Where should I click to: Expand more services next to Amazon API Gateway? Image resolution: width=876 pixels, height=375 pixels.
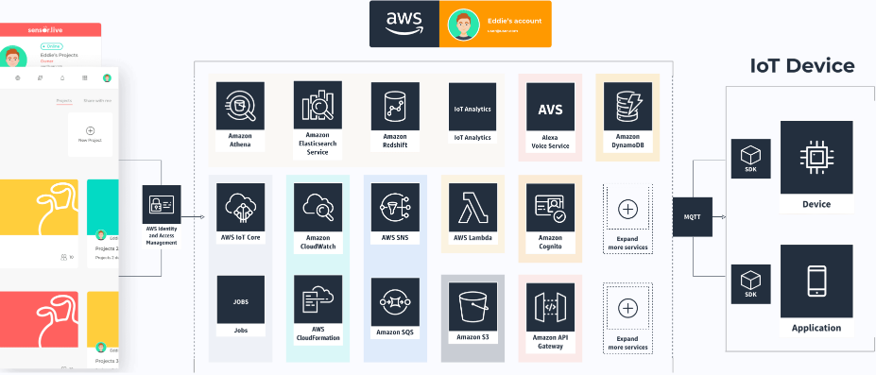[x=628, y=318]
